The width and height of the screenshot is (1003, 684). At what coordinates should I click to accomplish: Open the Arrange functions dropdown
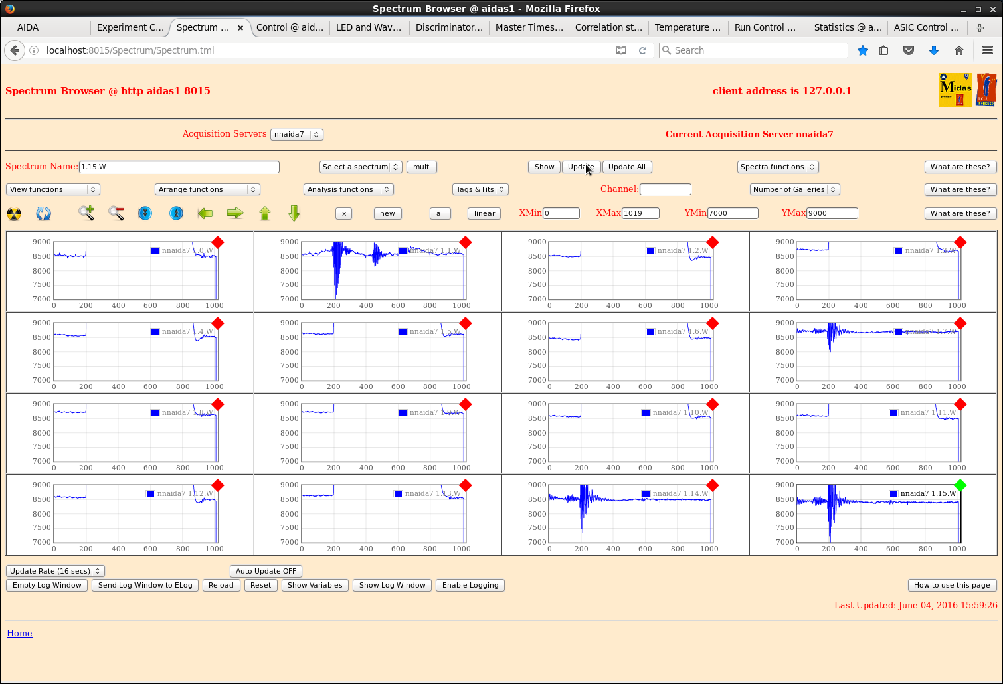207,189
